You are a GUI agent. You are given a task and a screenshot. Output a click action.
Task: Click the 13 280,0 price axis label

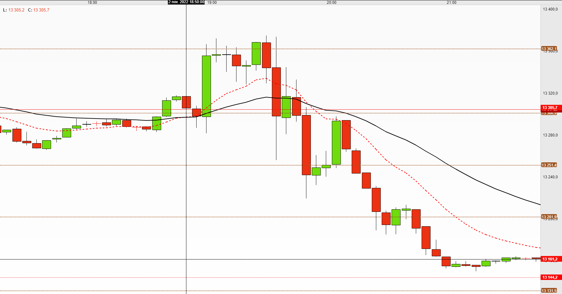[551, 135]
